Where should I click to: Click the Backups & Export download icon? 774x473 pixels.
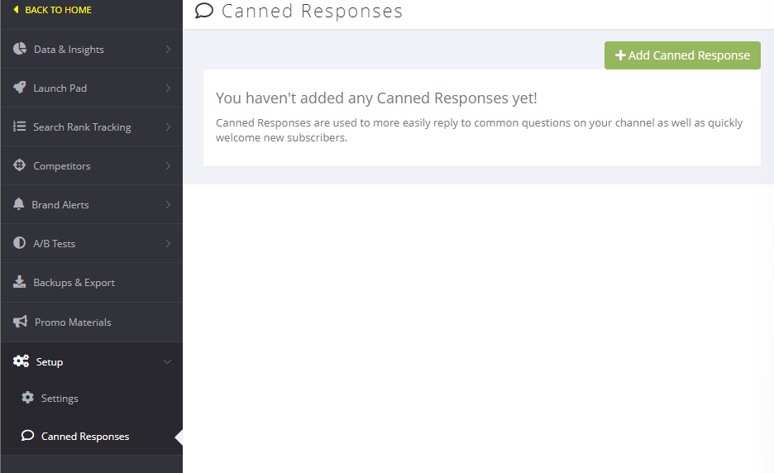[x=20, y=282]
